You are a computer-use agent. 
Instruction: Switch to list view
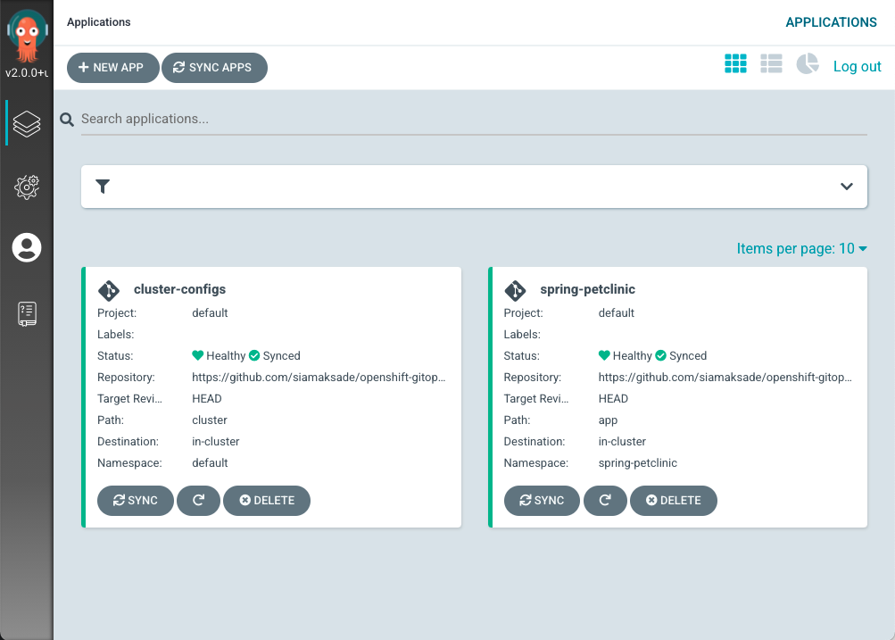[771, 63]
